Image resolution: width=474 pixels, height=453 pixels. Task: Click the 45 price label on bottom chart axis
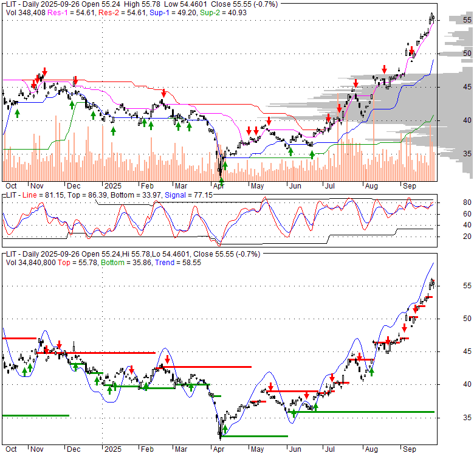(467, 351)
